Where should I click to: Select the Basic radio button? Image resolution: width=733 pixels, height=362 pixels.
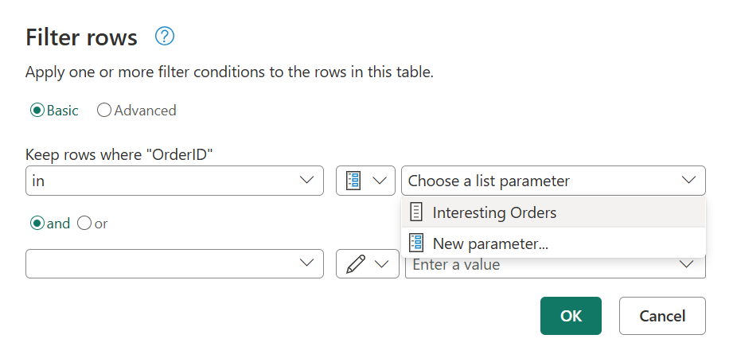(37, 111)
